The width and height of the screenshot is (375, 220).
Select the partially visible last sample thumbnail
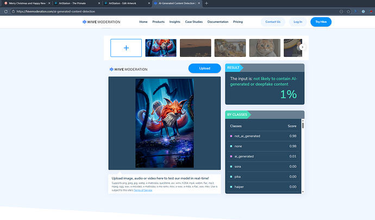(x=293, y=48)
